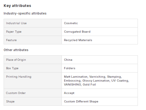
Task: Select the Feature row label
Action: point(11,40)
